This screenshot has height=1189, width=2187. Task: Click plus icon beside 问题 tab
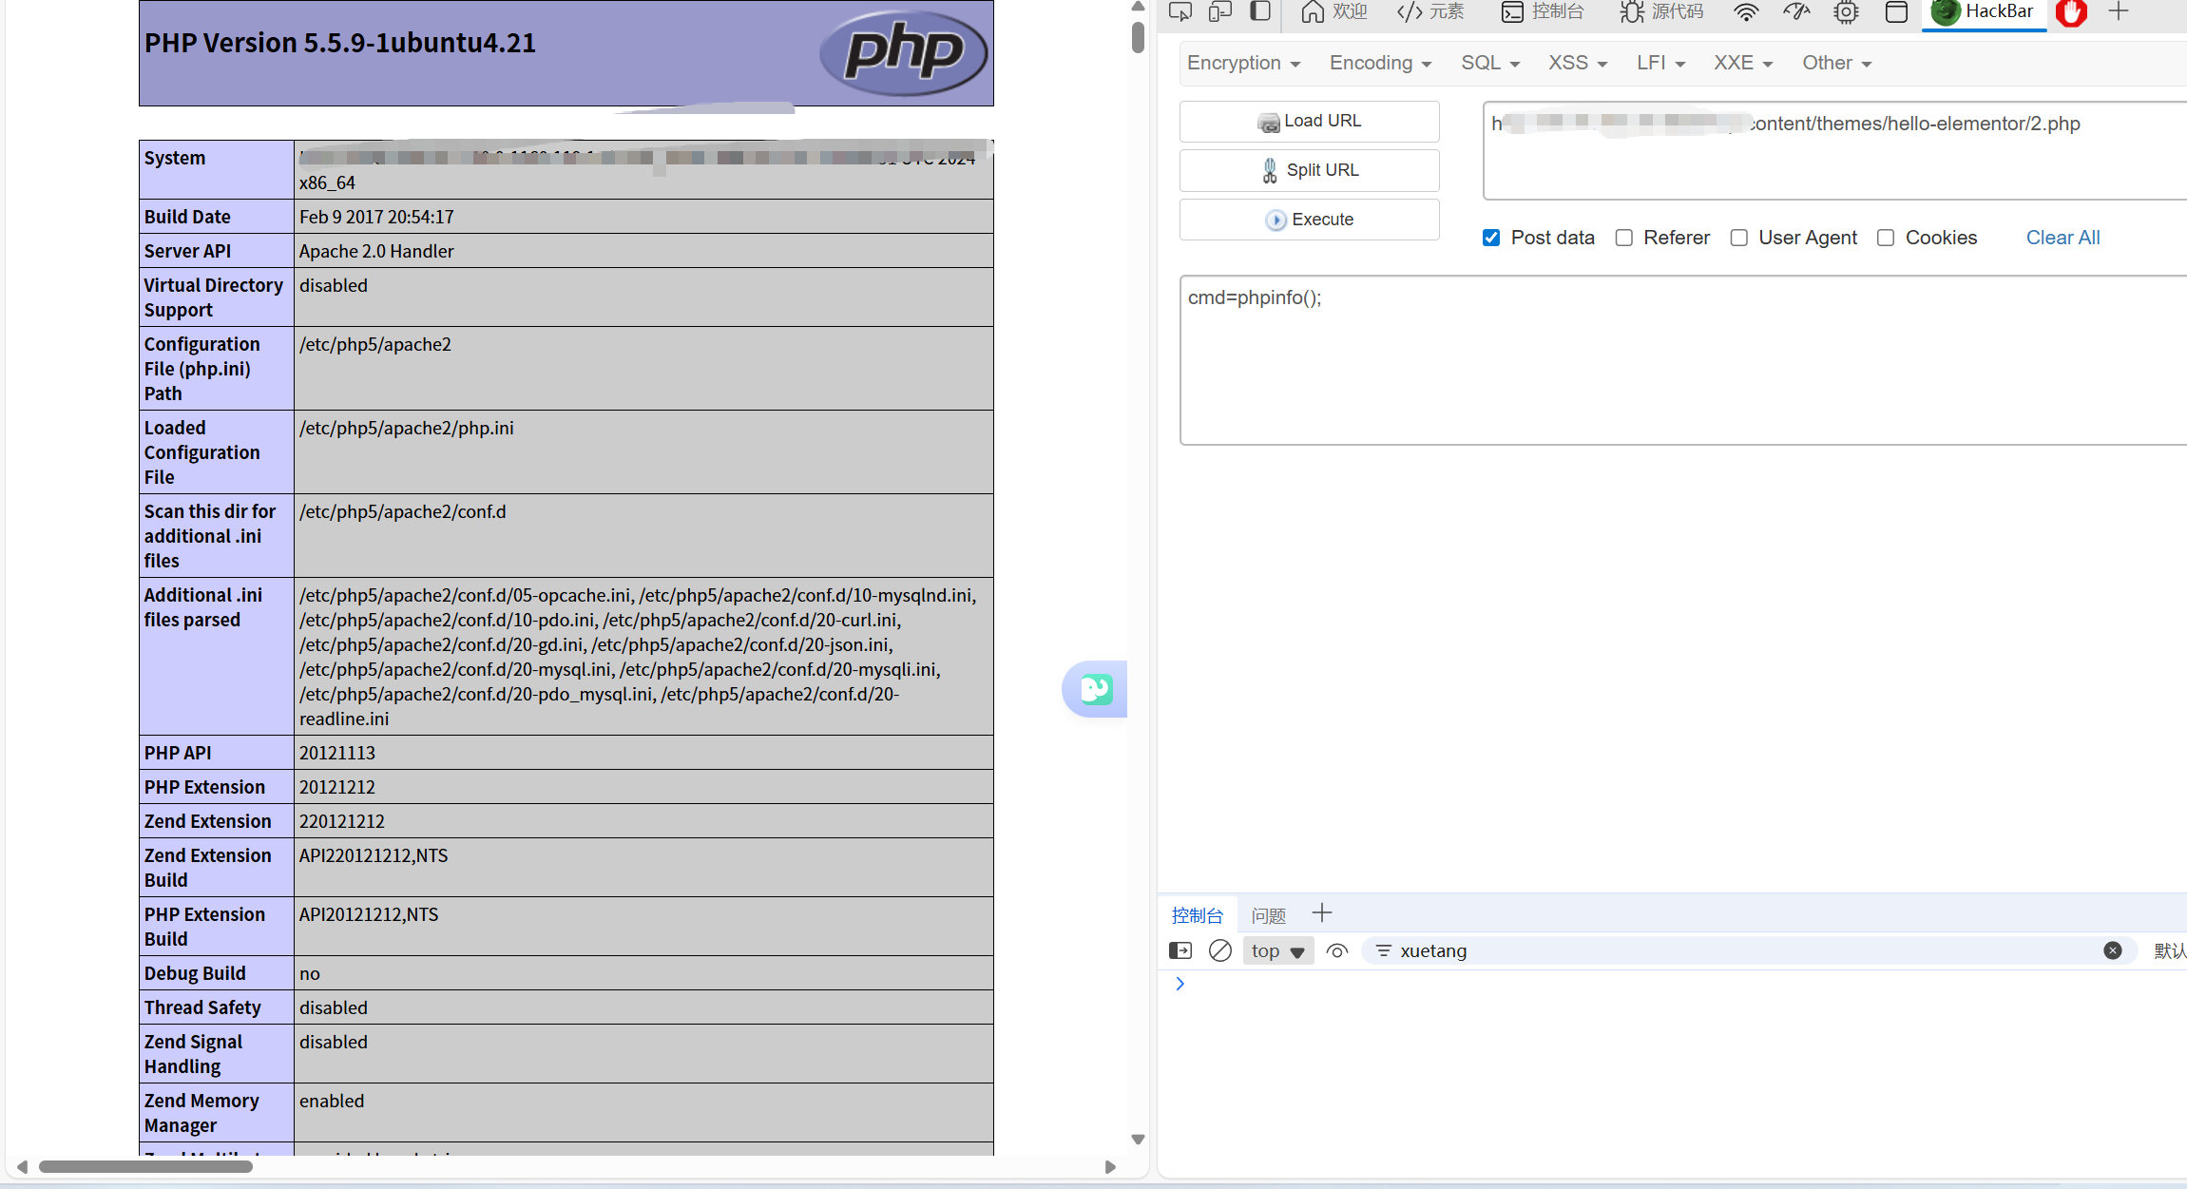1321,913
